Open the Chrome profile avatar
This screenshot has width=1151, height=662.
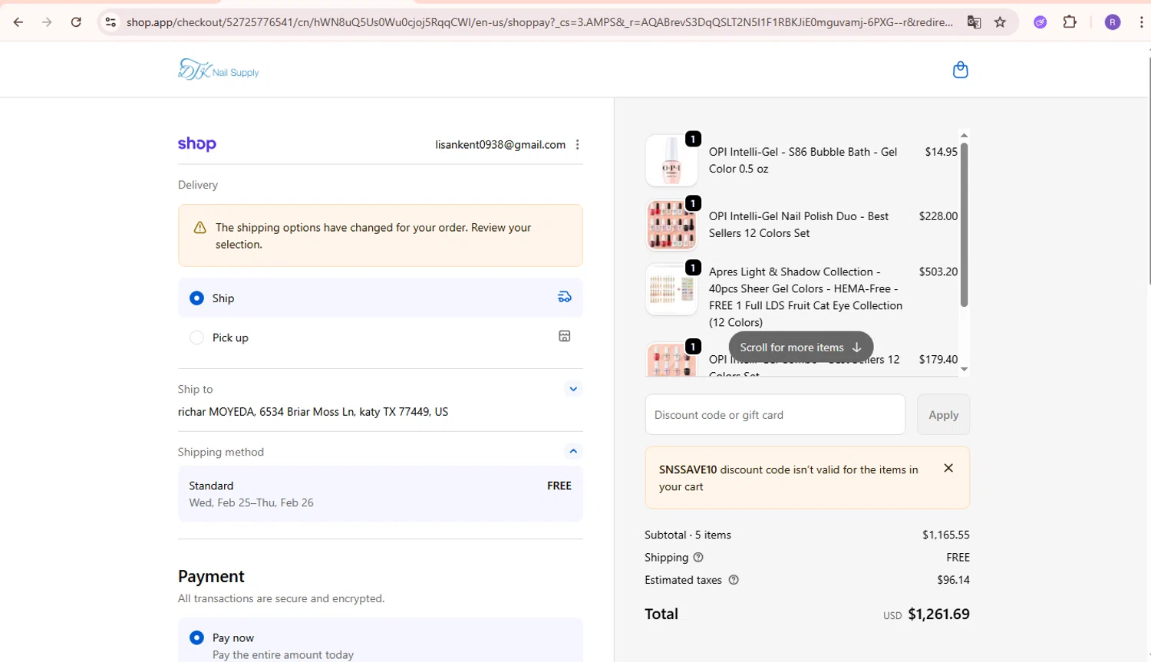pos(1113,22)
